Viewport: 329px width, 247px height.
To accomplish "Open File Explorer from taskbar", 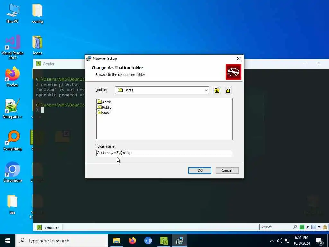I will coord(116,241).
